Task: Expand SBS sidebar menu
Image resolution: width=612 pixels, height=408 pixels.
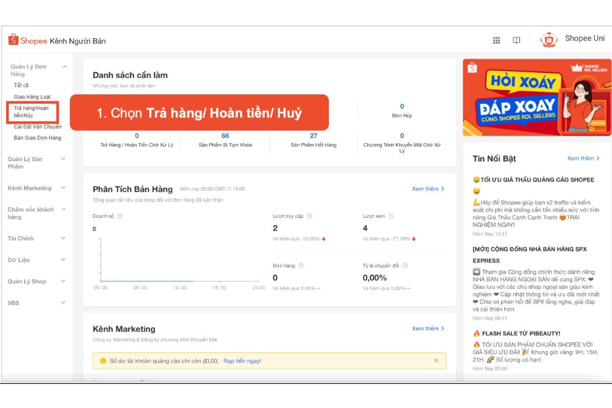Action: 63,303
